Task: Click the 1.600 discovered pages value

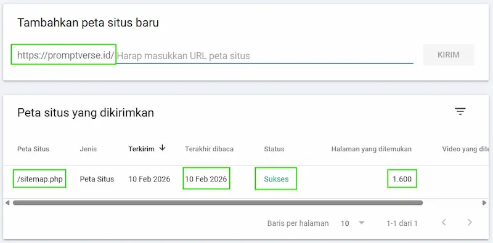Action: (402, 179)
